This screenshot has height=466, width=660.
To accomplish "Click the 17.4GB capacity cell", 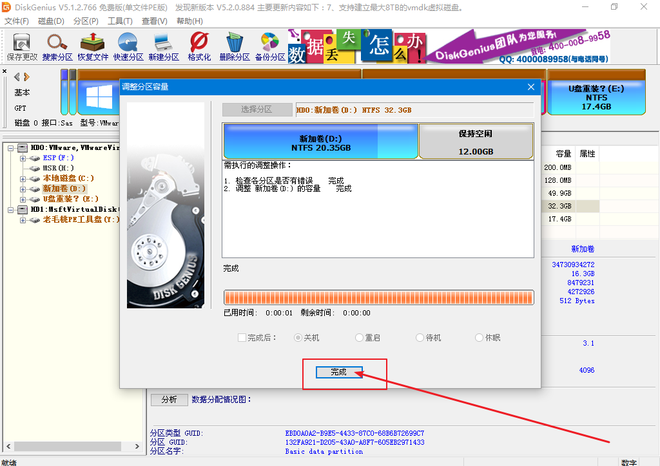I will [559, 219].
